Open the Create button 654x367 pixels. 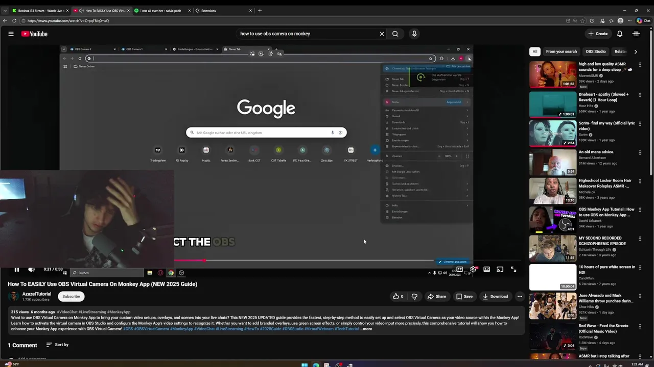pyautogui.click(x=597, y=34)
